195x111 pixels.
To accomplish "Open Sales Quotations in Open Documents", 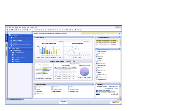I will click(x=40, y=87).
